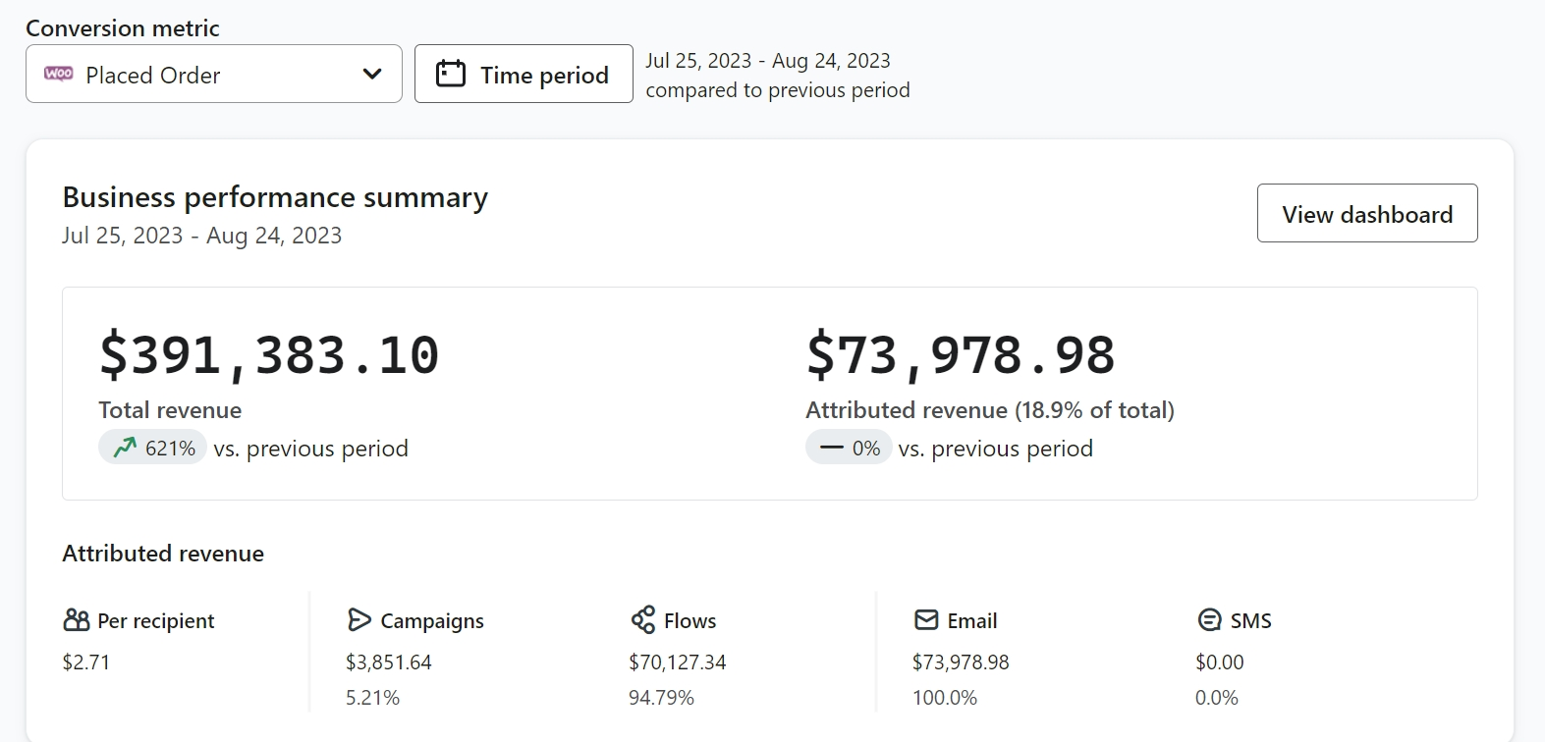Screen dimensions: 1545x742
Task: Click the Per recipient people icon
Action: [76, 620]
